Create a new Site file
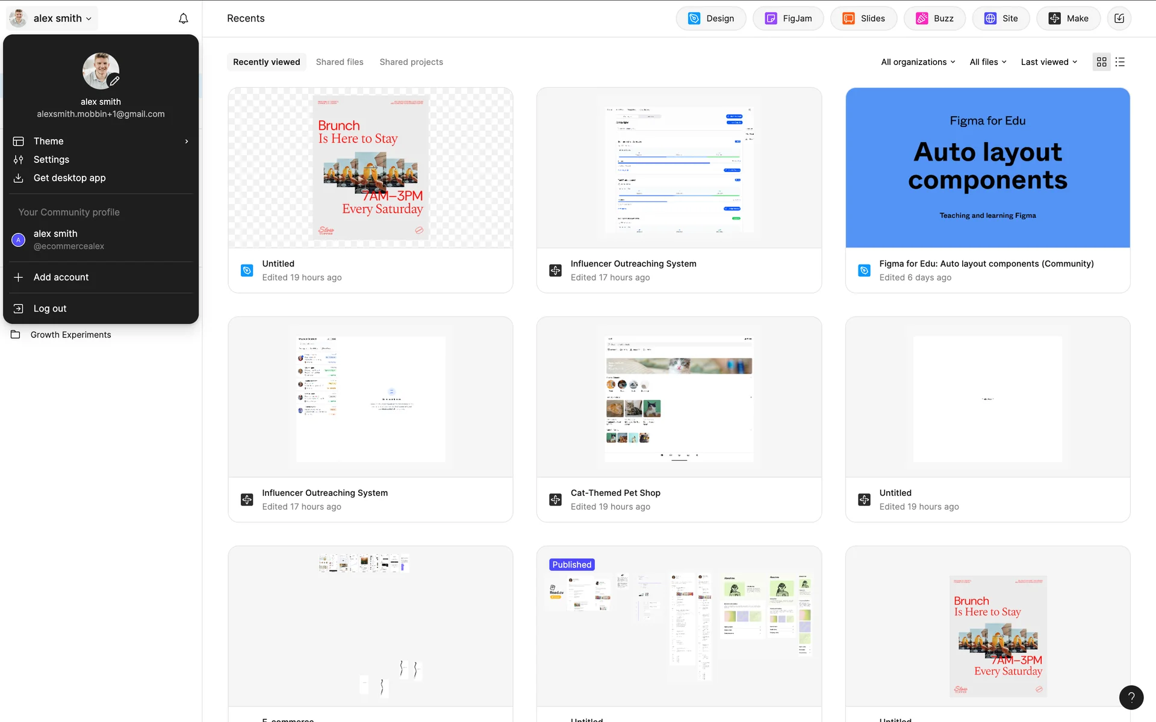 tap(1001, 19)
